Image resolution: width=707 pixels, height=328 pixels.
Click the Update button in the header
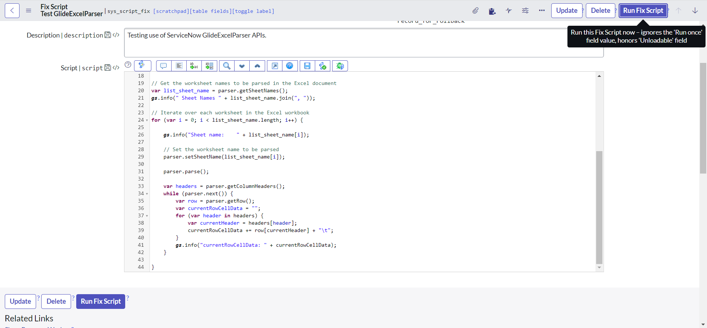(x=567, y=11)
